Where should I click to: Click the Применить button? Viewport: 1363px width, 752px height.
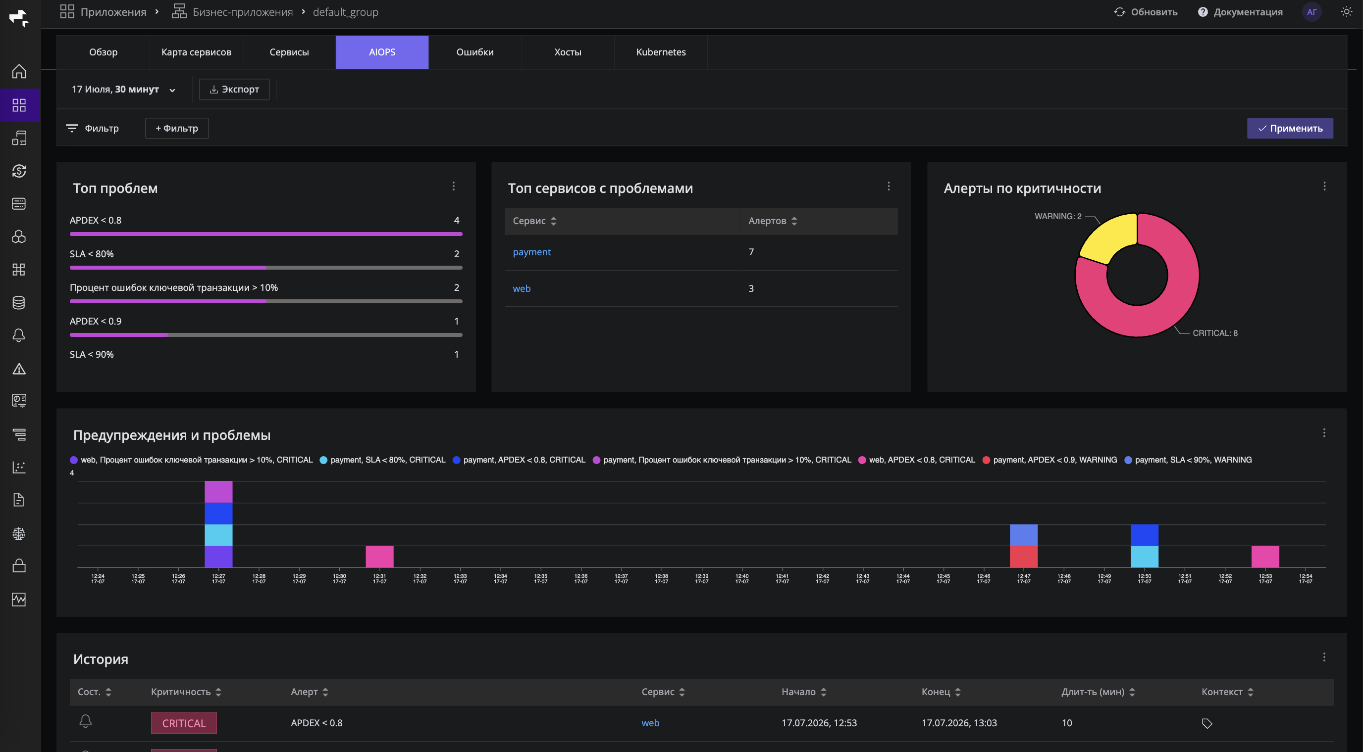pyautogui.click(x=1290, y=129)
